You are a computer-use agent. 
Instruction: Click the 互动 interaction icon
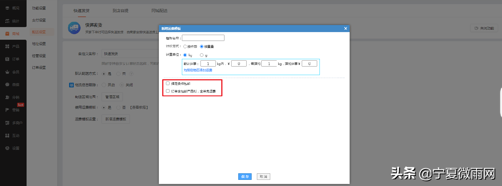[7, 135]
